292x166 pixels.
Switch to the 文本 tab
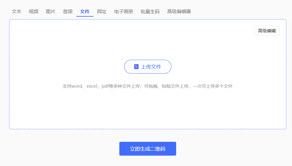click(x=17, y=12)
